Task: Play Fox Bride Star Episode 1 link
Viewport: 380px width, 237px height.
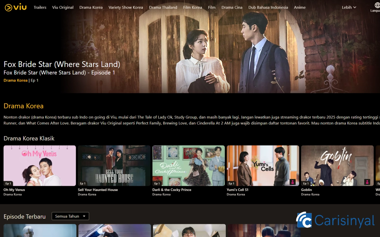Action: (59, 73)
